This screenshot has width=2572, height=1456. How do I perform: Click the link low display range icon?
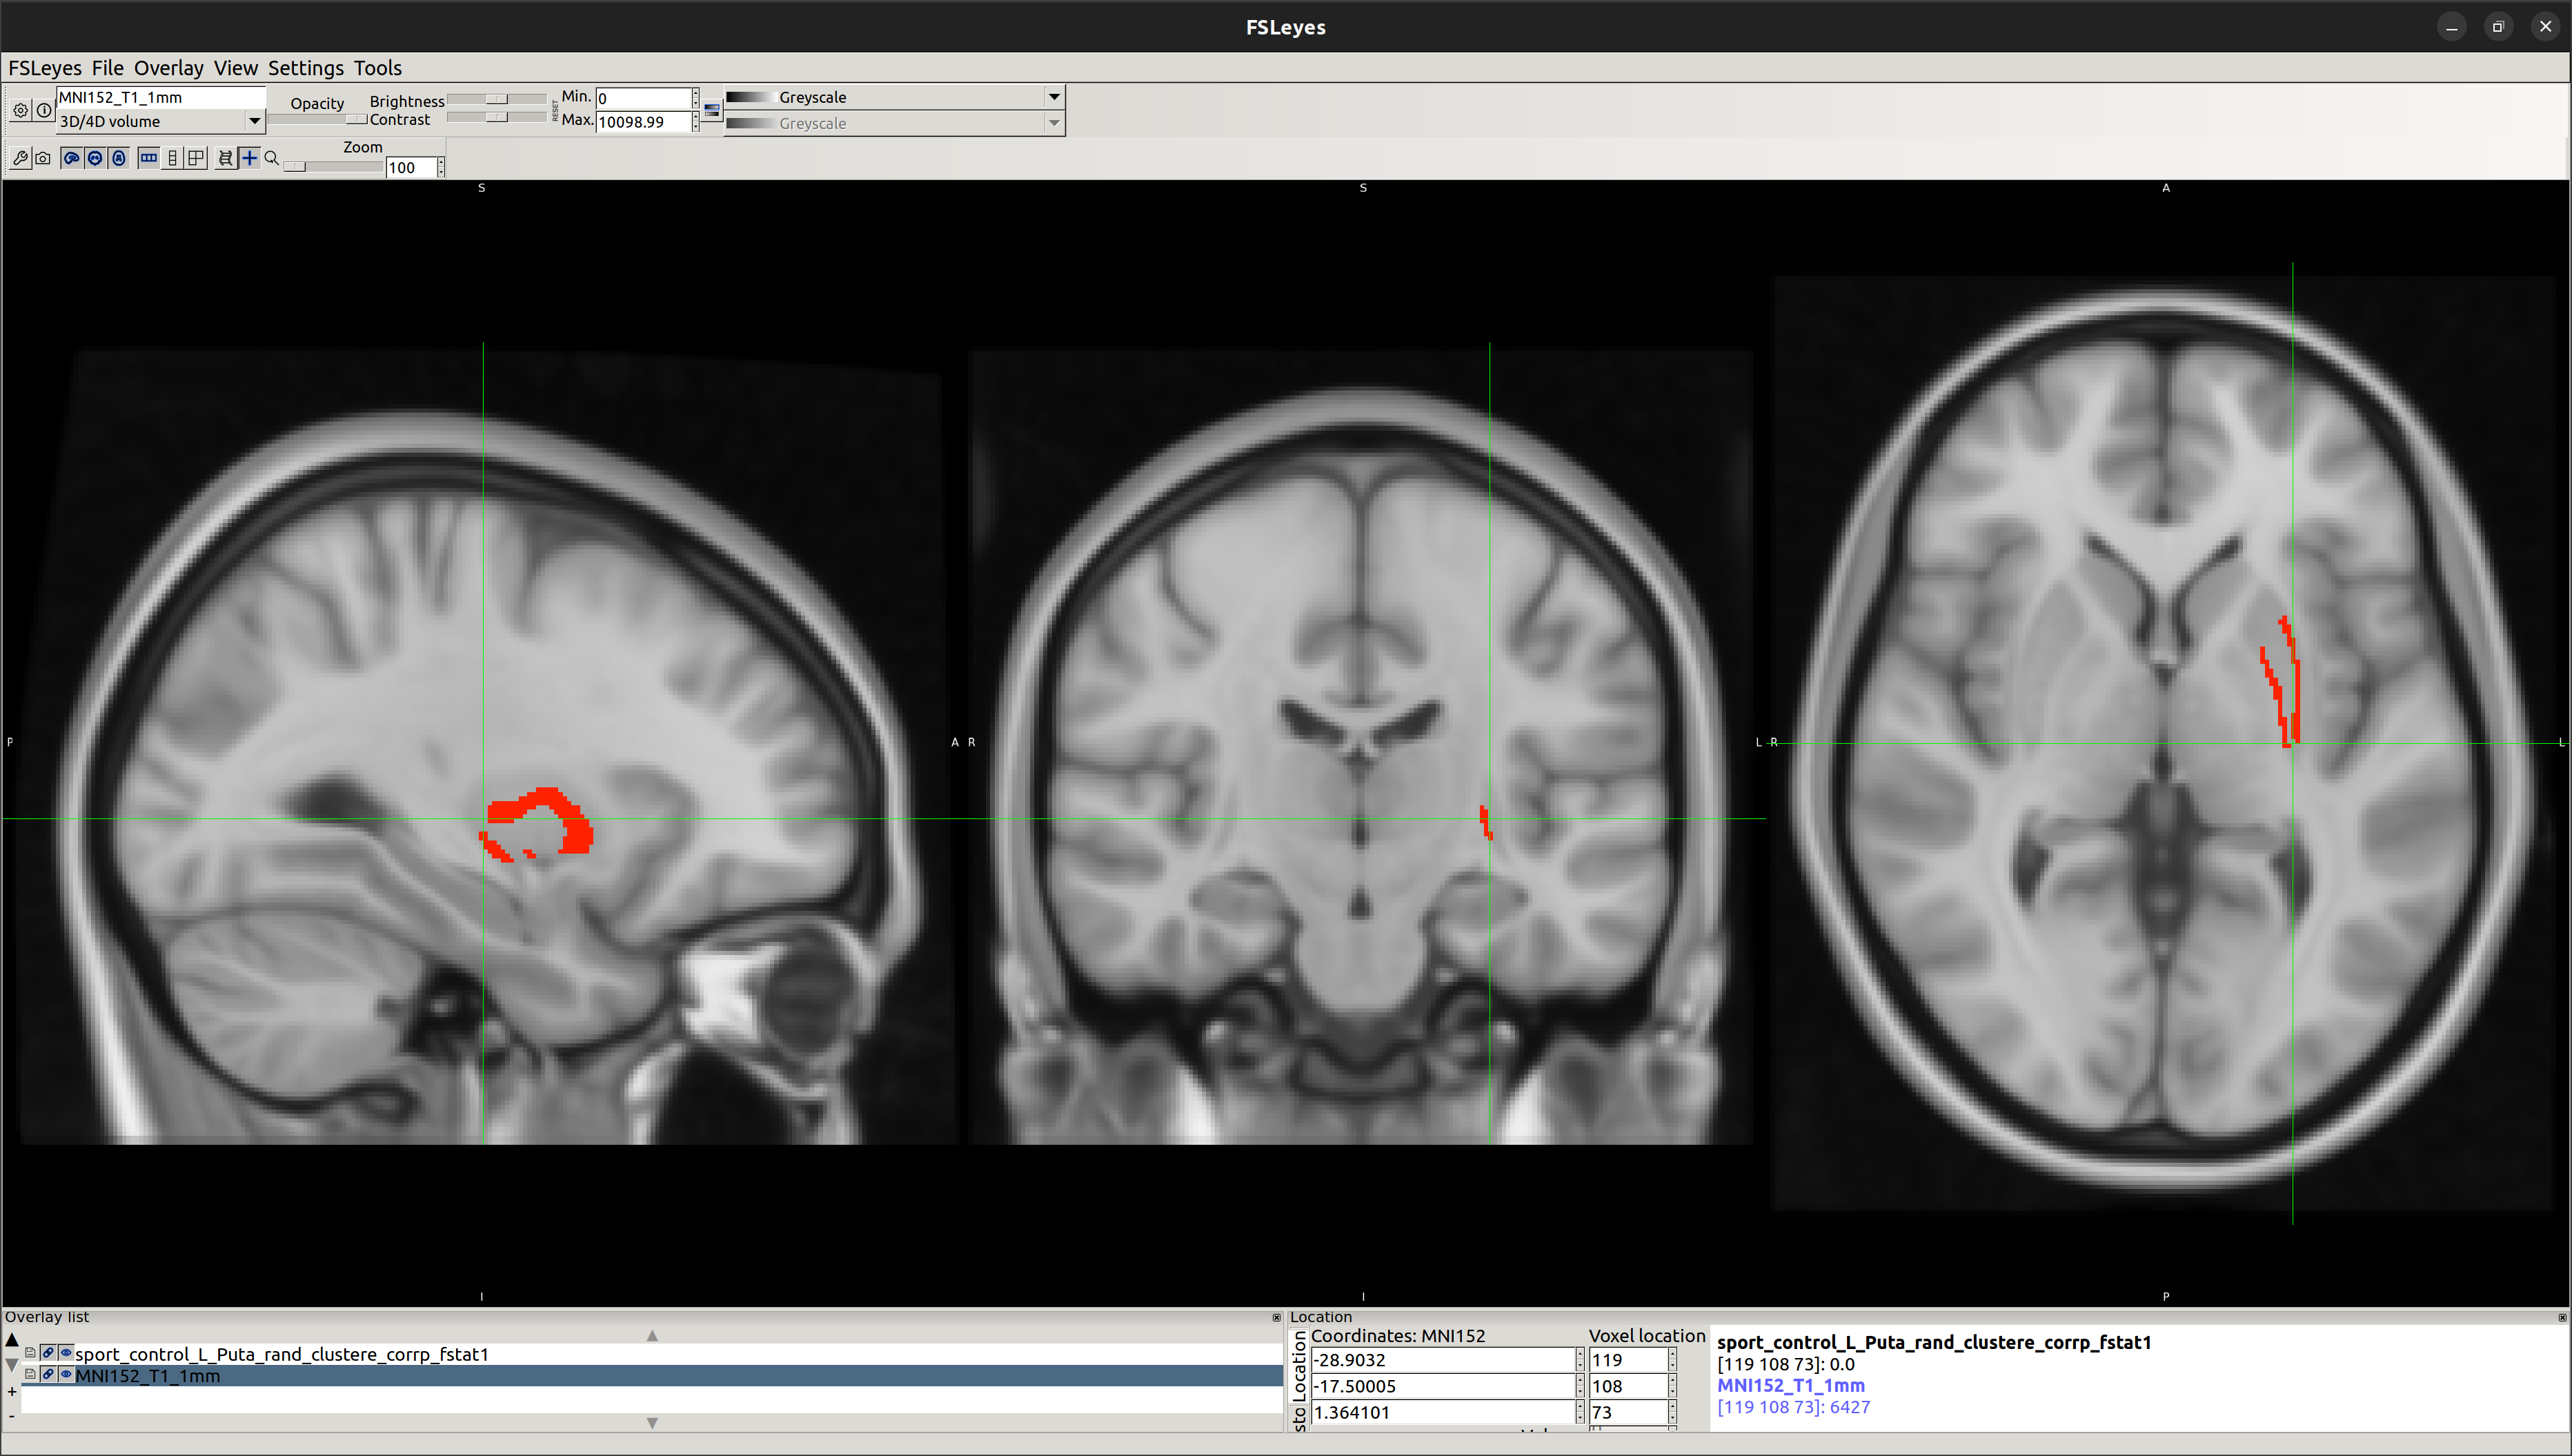tap(712, 110)
